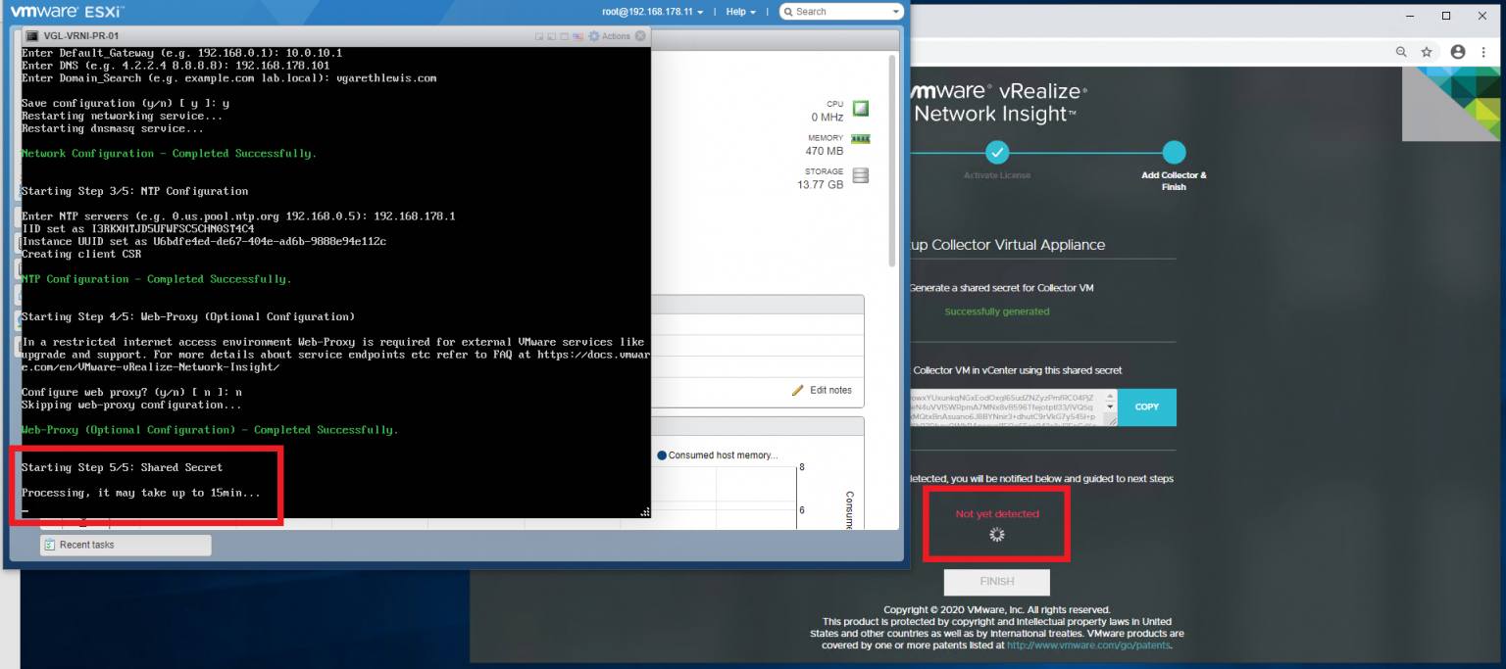The image size is (1506, 669).
Task: Open the browser three-dot menu
Action: (1483, 52)
